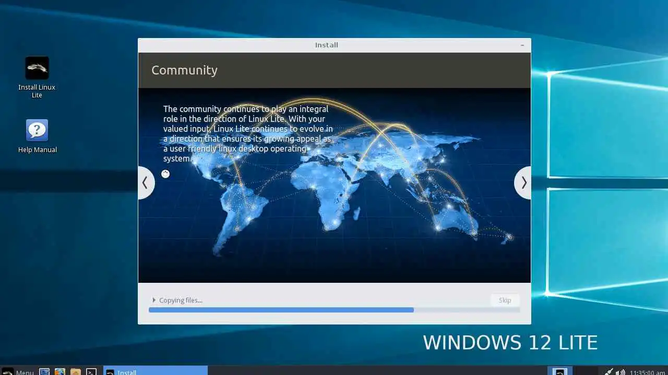Minimize the Install window

coord(522,45)
